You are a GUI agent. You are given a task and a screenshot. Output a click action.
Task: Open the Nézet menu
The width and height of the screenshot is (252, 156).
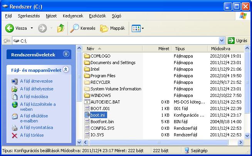(x=51, y=16)
